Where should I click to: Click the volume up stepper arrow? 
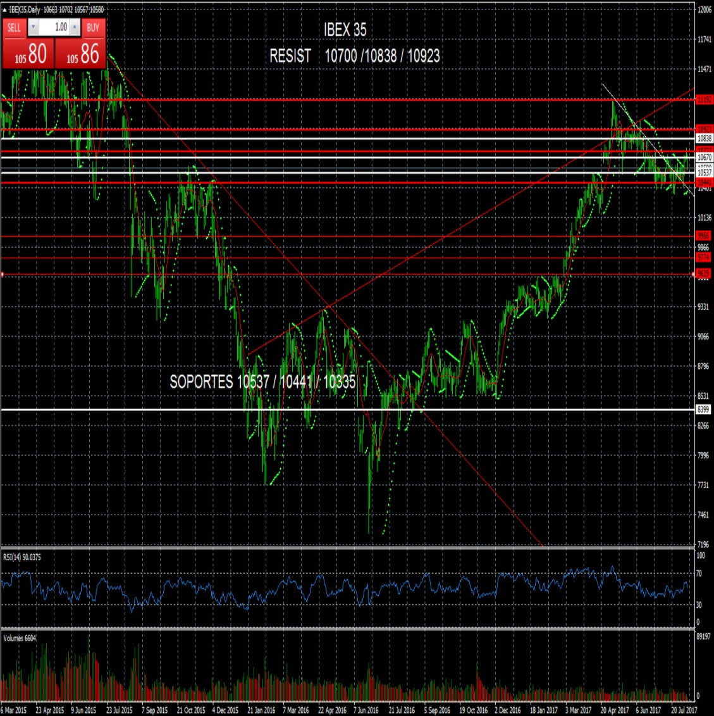(74, 27)
